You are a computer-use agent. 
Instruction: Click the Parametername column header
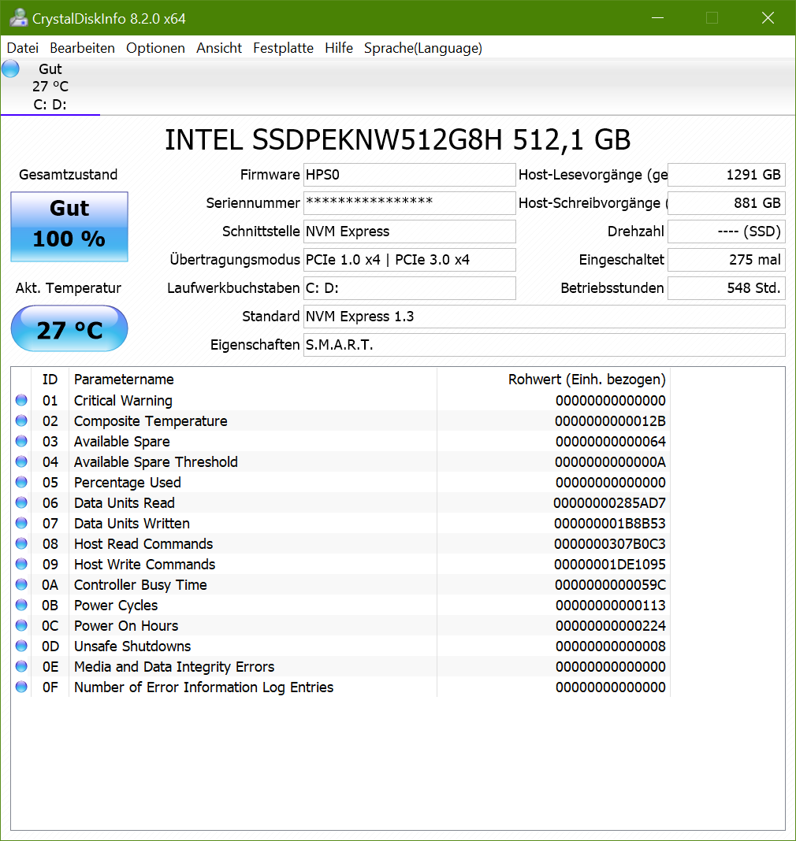253,380
